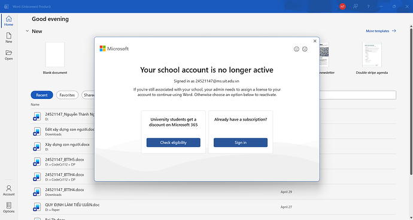
Task: Send a smile via the happy face icon
Action: click(296, 49)
